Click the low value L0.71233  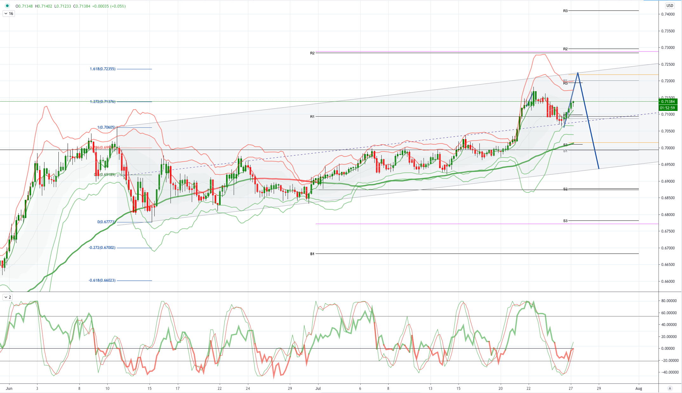pyautogui.click(x=63, y=6)
